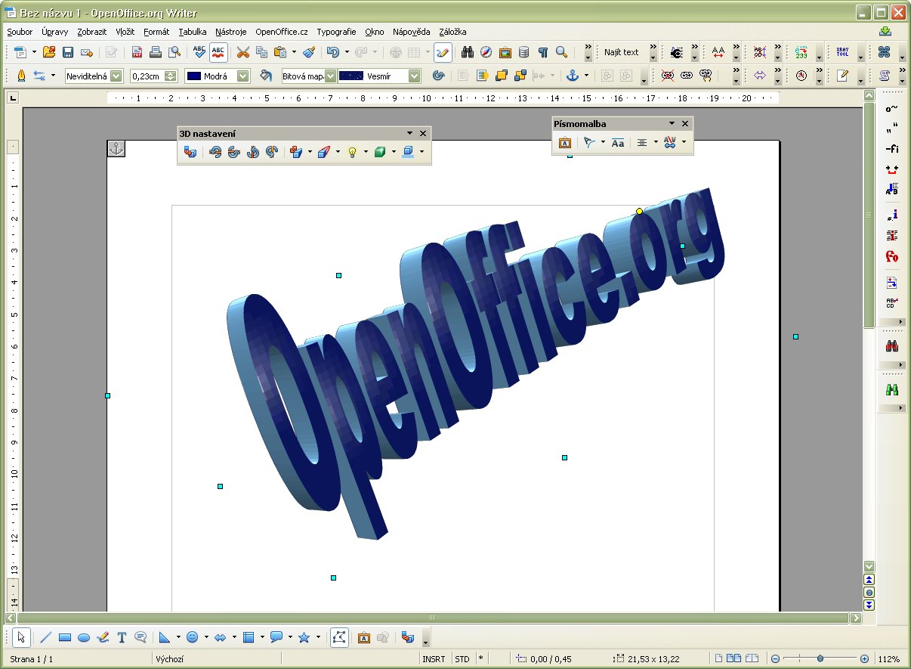Open Find & Replace binoculars in standard toolbar
This screenshot has width=911, height=669.
coord(468,52)
